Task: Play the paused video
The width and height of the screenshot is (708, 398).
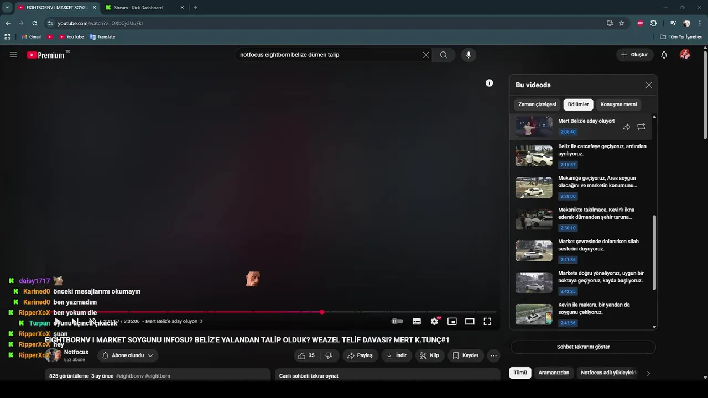Action: tap(58, 321)
